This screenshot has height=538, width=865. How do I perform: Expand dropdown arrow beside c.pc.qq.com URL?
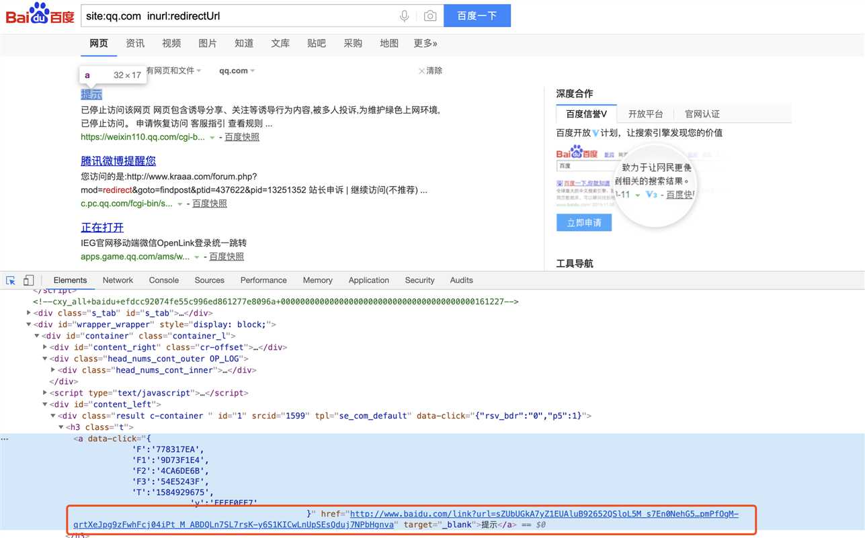pos(180,204)
